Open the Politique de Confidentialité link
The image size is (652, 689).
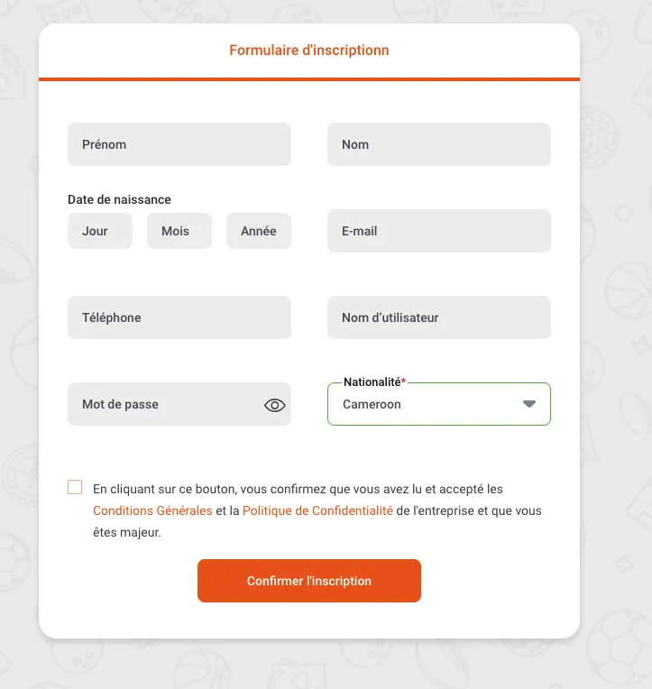click(317, 510)
